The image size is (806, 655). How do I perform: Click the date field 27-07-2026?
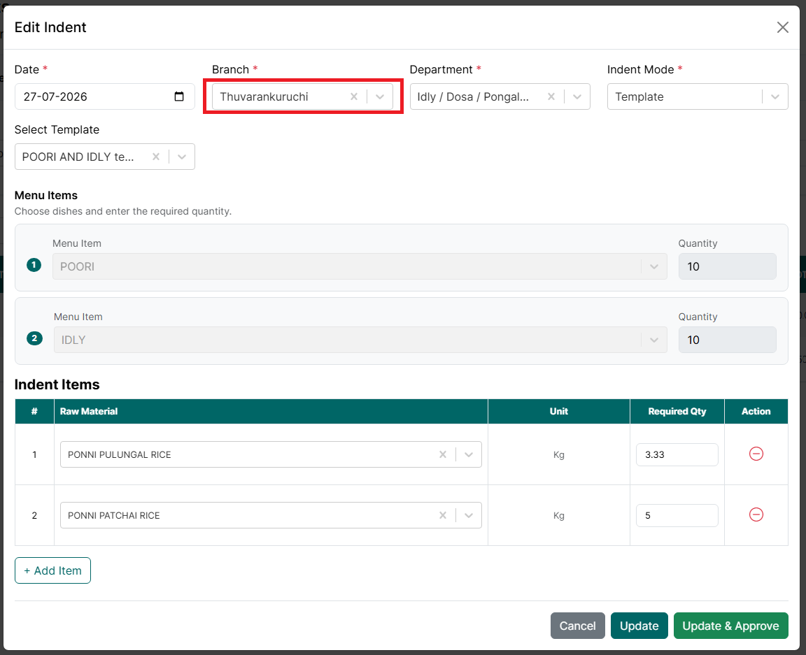pos(105,96)
